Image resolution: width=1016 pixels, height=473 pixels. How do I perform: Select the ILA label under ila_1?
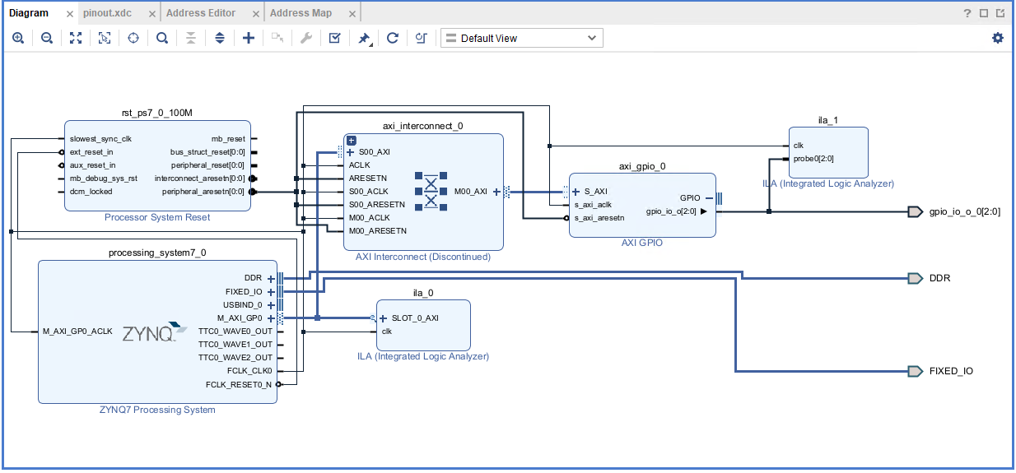[828, 184]
